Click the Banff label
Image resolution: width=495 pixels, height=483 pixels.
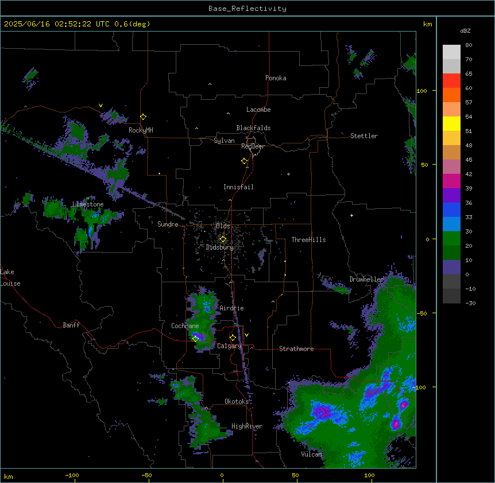pos(71,325)
